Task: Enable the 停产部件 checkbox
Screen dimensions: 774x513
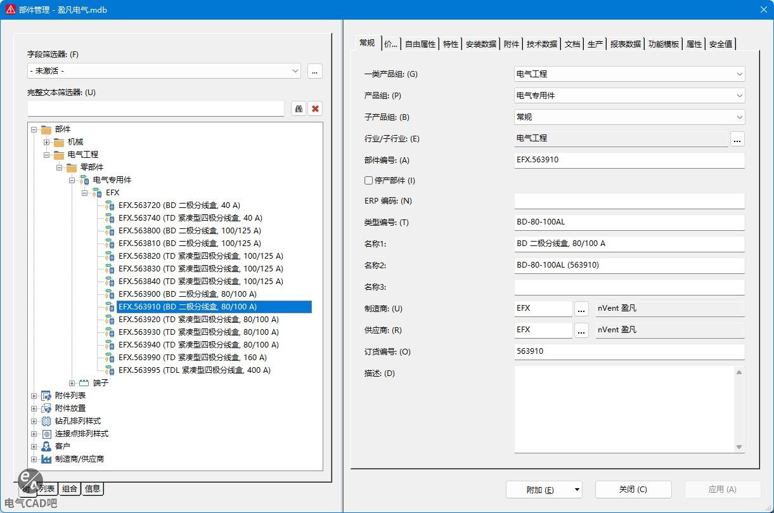Action: (x=368, y=181)
